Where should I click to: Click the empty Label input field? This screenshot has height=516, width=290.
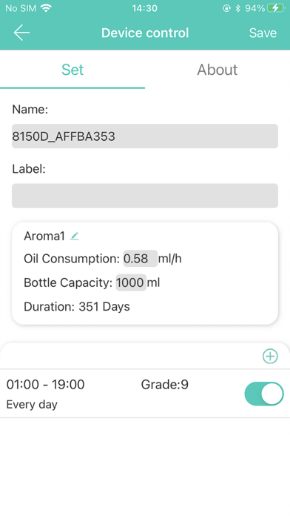pos(145,196)
